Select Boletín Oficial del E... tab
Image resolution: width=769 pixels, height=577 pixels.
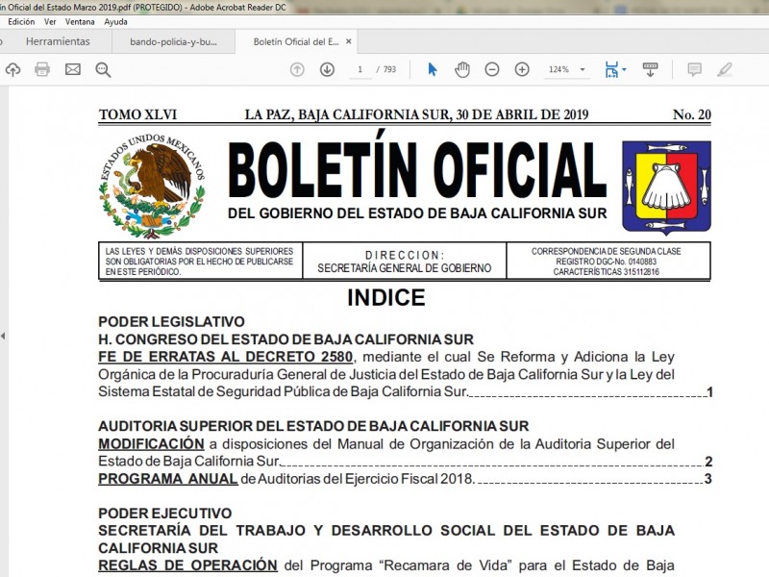click(x=296, y=41)
